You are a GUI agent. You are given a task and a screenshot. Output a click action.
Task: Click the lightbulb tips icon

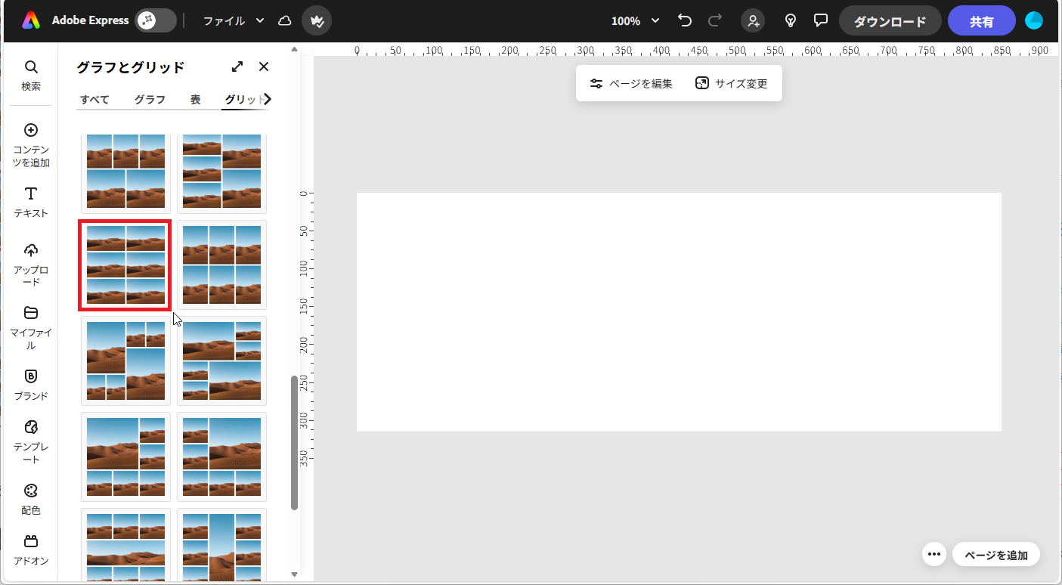click(791, 20)
